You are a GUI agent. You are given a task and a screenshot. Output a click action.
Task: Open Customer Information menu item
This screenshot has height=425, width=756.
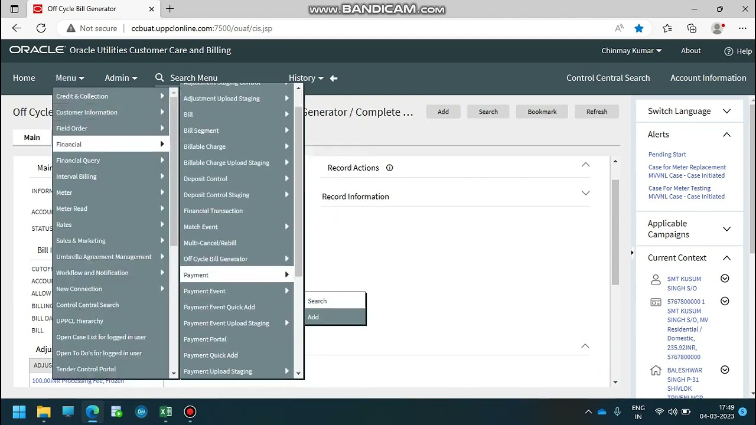[x=110, y=112]
